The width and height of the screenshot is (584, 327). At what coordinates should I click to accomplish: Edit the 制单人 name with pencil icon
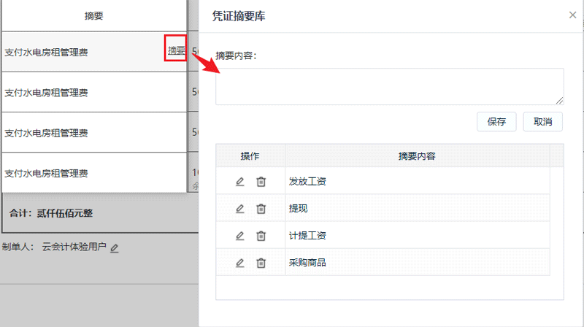click(x=115, y=247)
